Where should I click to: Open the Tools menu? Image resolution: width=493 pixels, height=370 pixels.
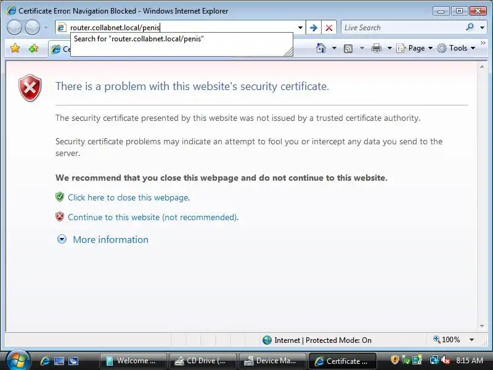pyautogui.click(x=456, y=48)
